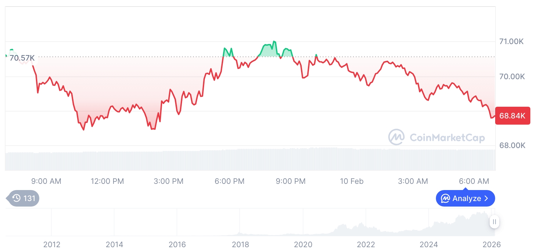
Task: Select the 2012 year on overview timeline
Action: tap(52, 245)
